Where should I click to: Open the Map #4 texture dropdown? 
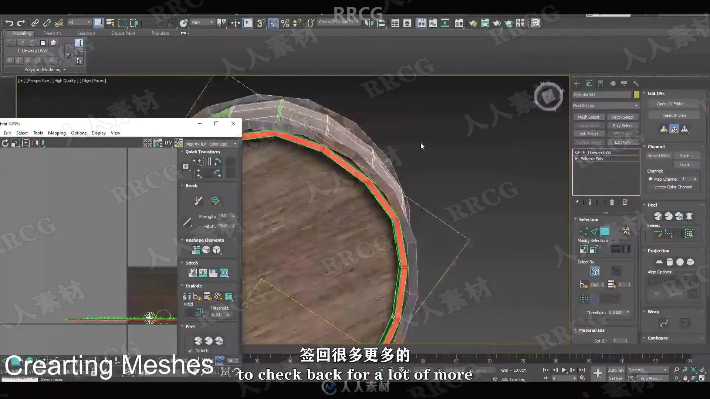tap(211, 144)
